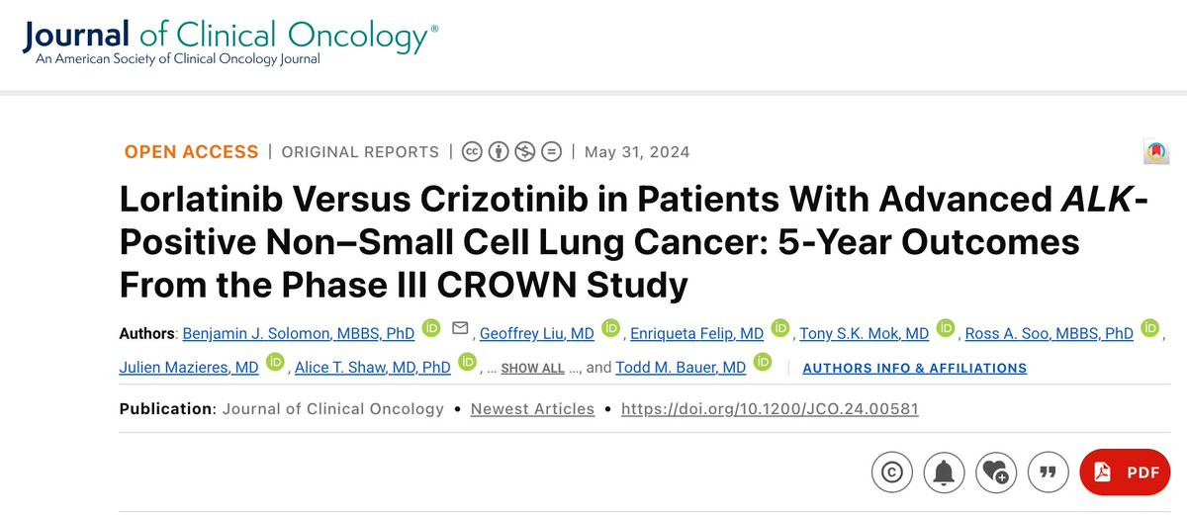Open Benjamin J. Solomon's ORCID iD icon
The height and width of the screenshot is (515, 1187).
coord(431,328)
